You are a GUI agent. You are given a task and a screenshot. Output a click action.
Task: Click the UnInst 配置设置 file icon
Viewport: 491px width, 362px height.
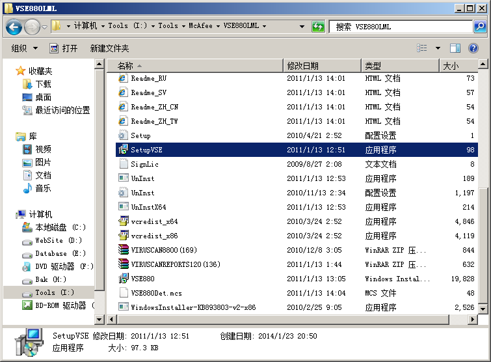coord(123,193)
